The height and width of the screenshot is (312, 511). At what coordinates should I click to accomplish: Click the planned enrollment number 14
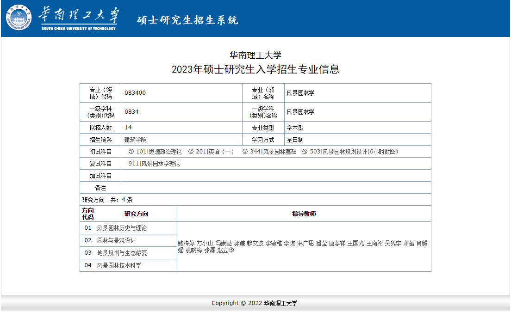coord(128,128)
